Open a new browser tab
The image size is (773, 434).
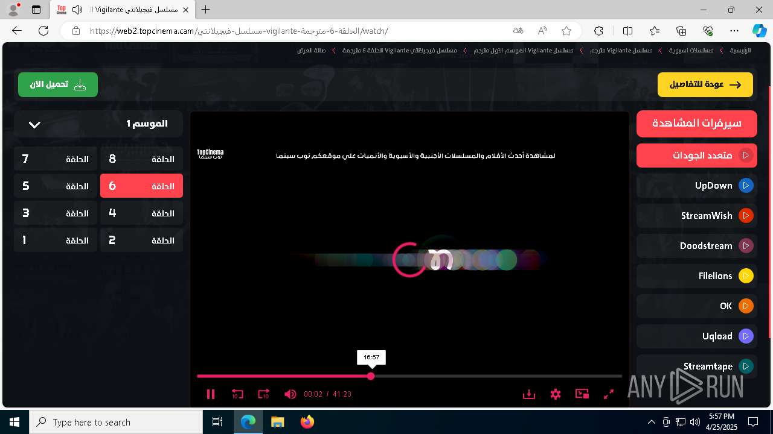206,10
